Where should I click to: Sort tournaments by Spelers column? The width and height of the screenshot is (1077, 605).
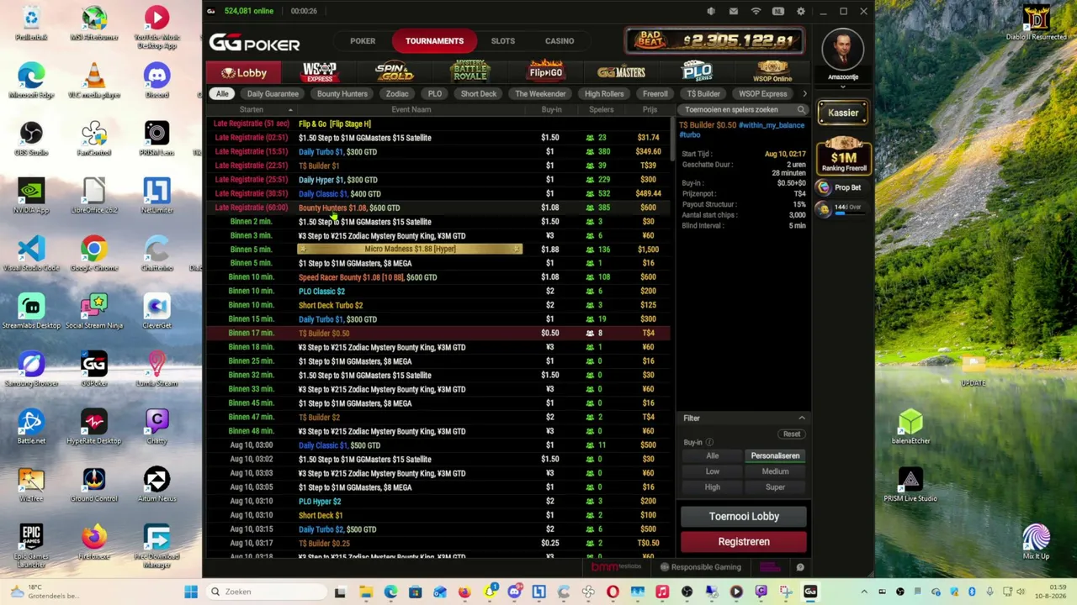602,110
